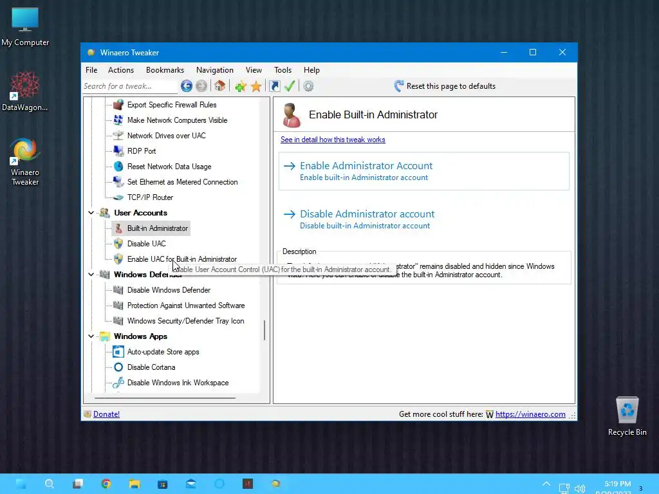Open File Explorer from the taskbar

[135, 484]
